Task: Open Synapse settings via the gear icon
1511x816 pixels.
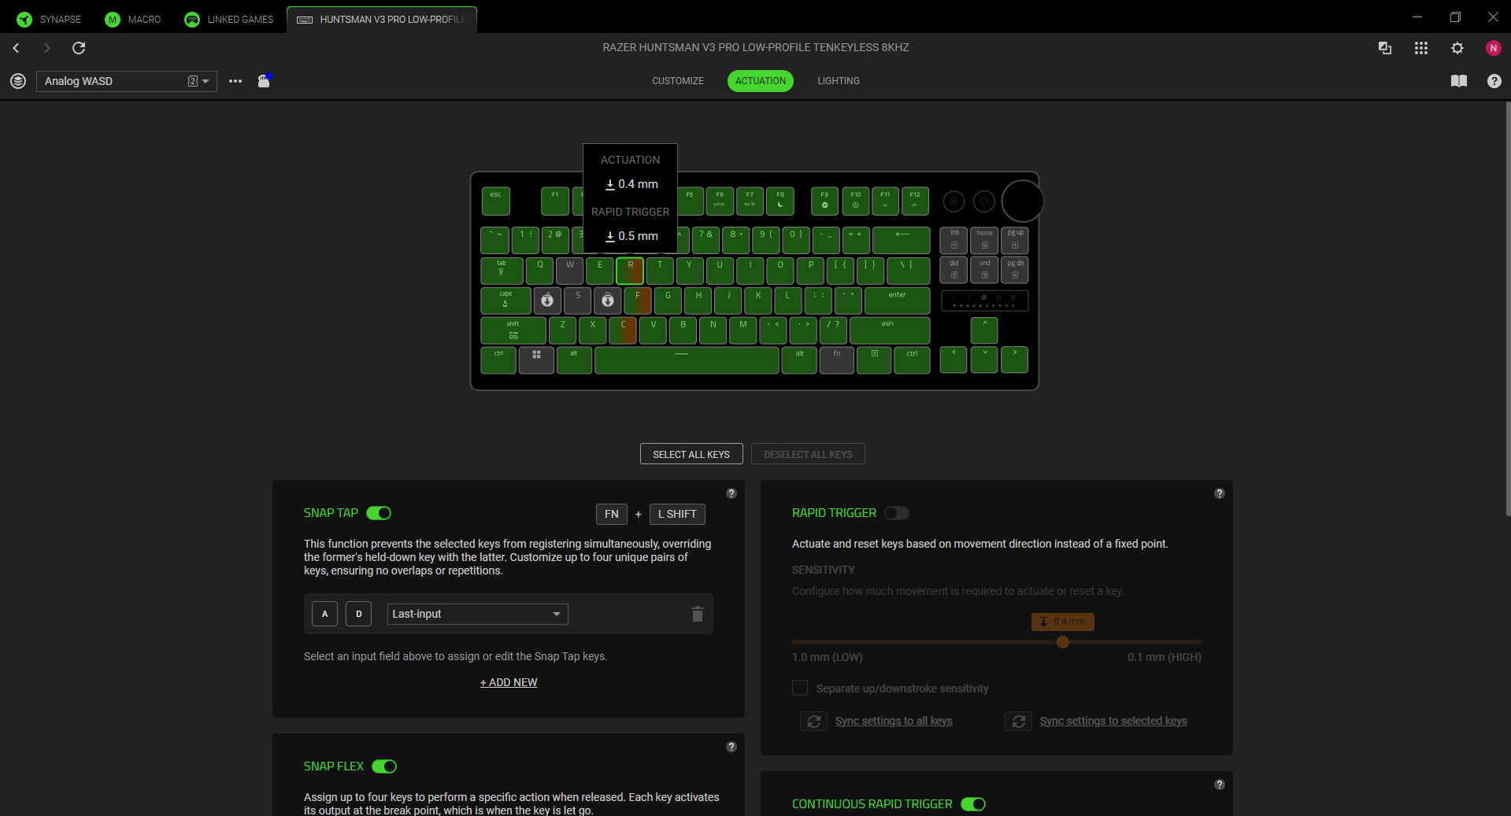Action: [1457, 48]
